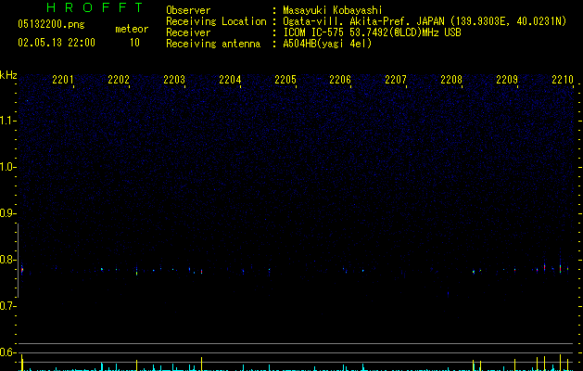
Task: Click the Receiving Location label
Action: pyautogui.click(x=216, y=21)
